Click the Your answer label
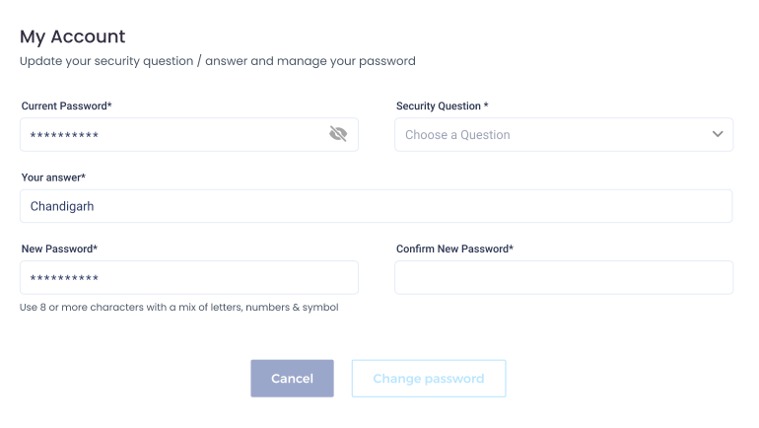The width and height of the screenshot is (759, 428). pos(53,178)
